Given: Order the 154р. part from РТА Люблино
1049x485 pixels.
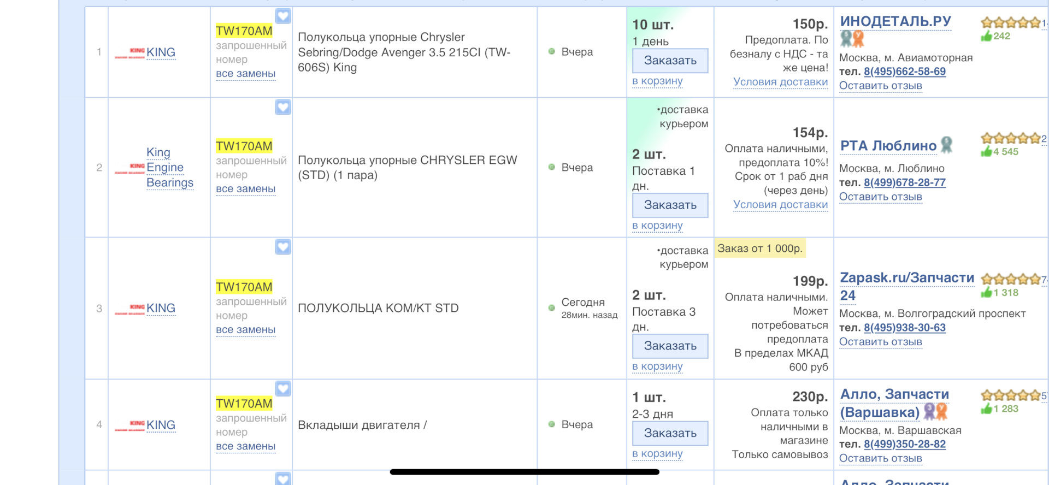Looking at the screenshot, I should [x=670, y=205].
